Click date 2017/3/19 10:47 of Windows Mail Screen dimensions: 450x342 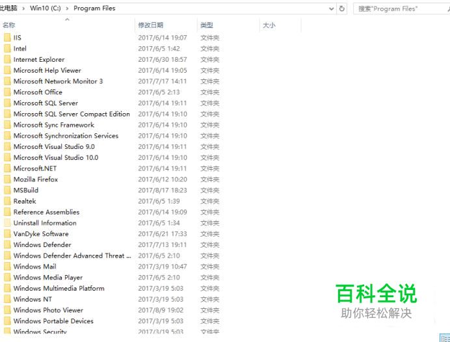tap(163, 267)
